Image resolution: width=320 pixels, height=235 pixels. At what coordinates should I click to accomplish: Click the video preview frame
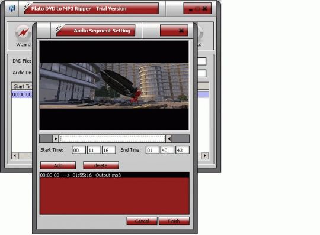click(x=114, y=86)
